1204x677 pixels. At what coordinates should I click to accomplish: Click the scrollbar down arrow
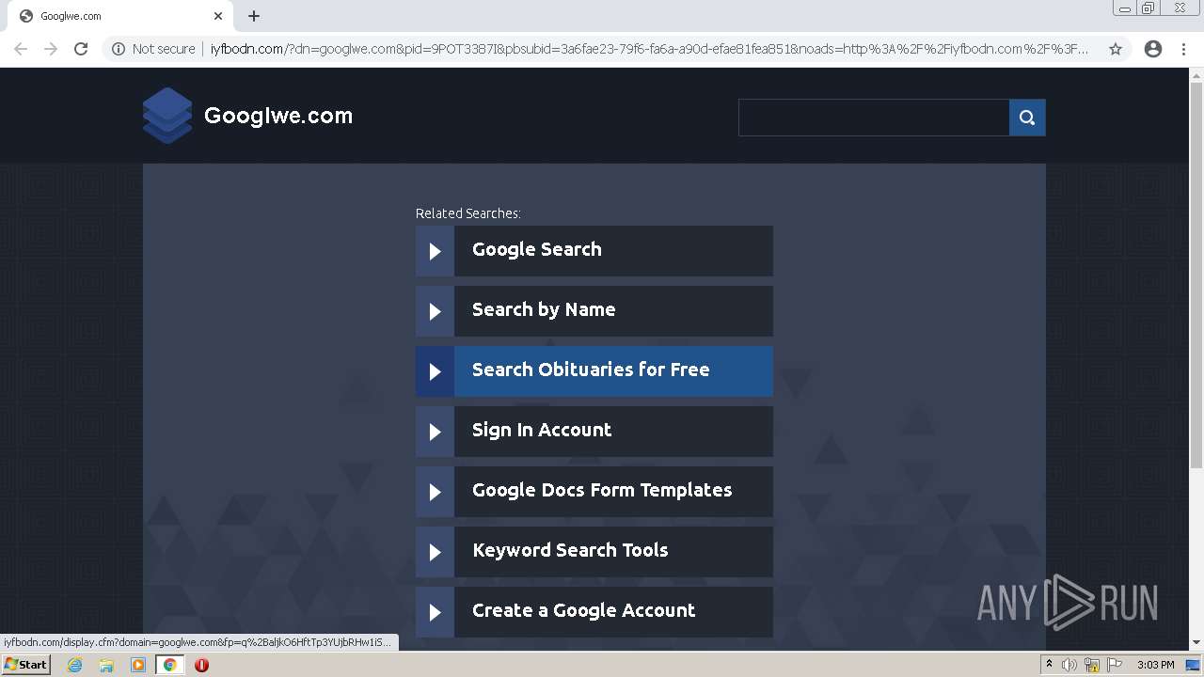[x=1196, y=643]
